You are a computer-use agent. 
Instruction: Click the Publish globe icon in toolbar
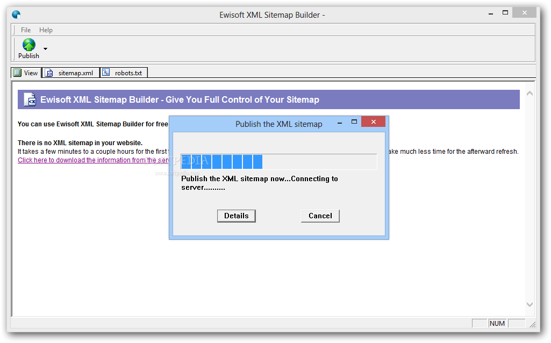(x=29, y=45)
